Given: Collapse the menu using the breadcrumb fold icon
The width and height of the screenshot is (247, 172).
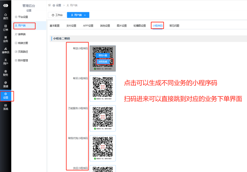Looking at the screenshot, I should tap(49, 5).
